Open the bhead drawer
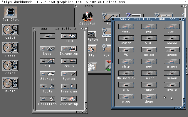The width and height of the screenshot is (188, 117). click(172, 38)
